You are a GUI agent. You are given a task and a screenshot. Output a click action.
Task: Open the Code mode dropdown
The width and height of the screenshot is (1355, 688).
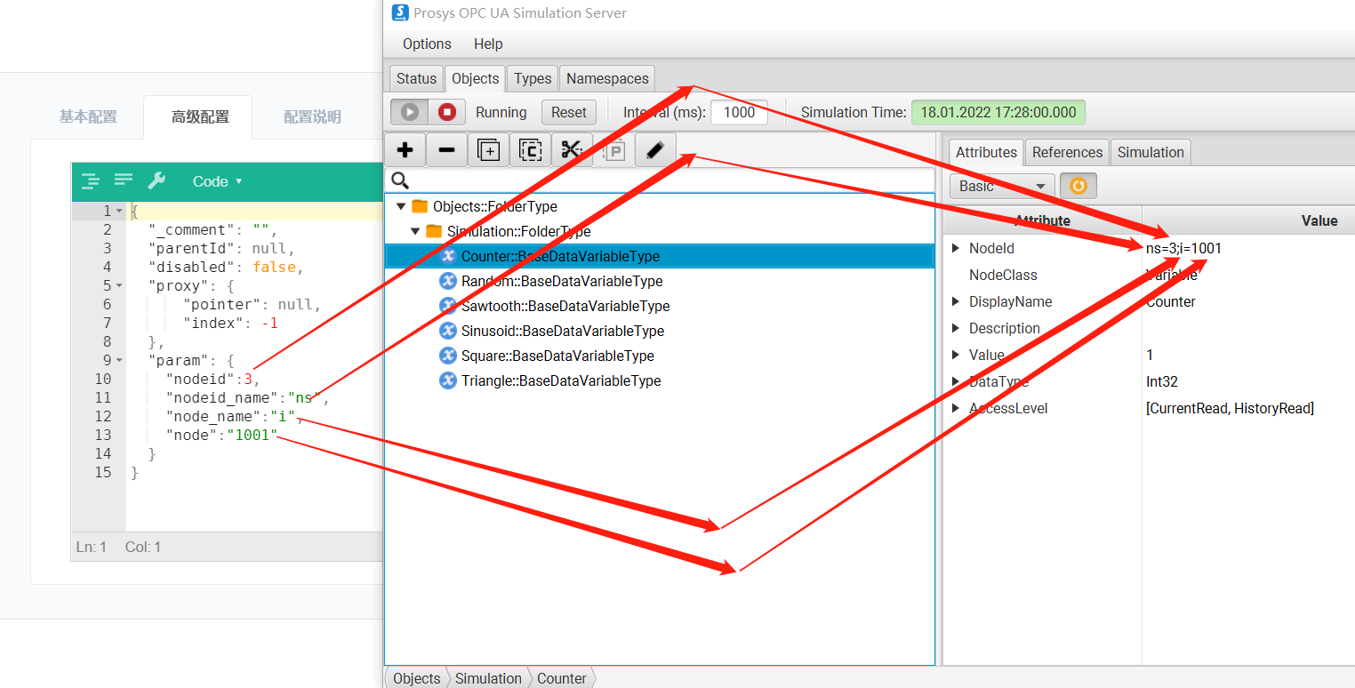point(217,181)
